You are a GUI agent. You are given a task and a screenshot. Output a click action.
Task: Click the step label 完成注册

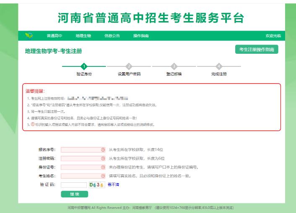point(219,74)
